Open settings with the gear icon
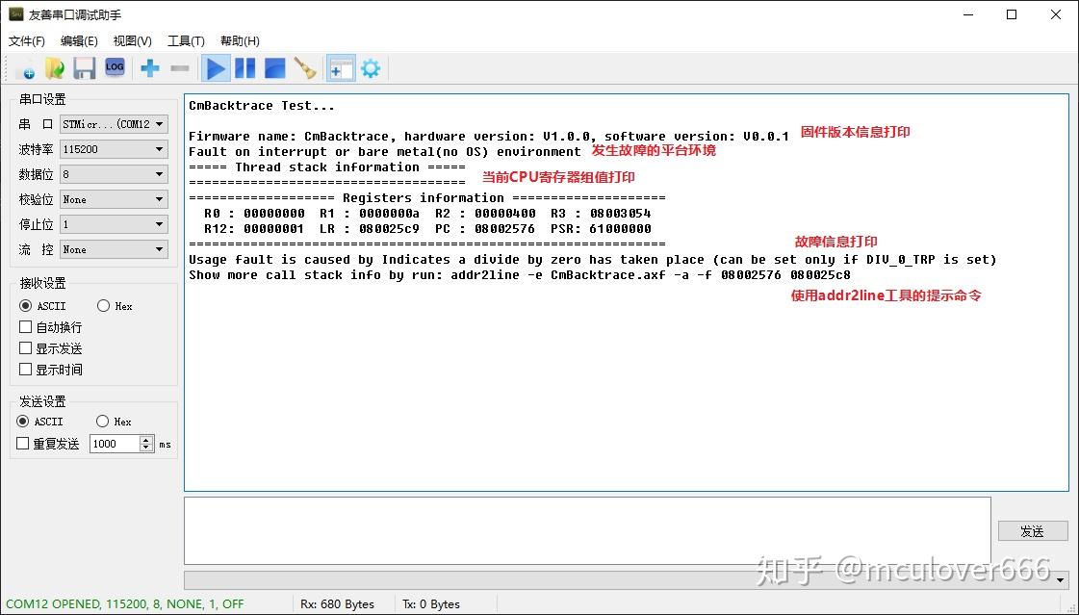 [371, 68]
